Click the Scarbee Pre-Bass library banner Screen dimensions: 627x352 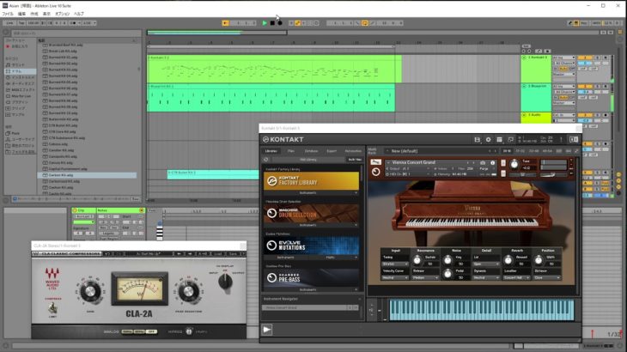point(311,277)
